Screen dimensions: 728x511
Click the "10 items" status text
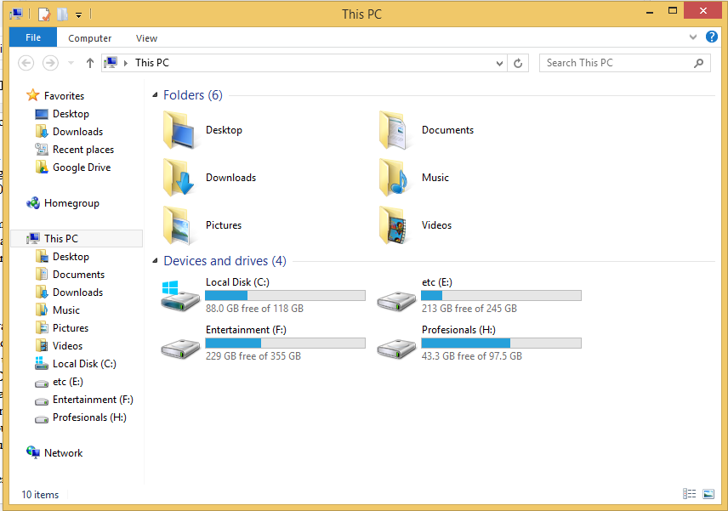click(40, 495)
